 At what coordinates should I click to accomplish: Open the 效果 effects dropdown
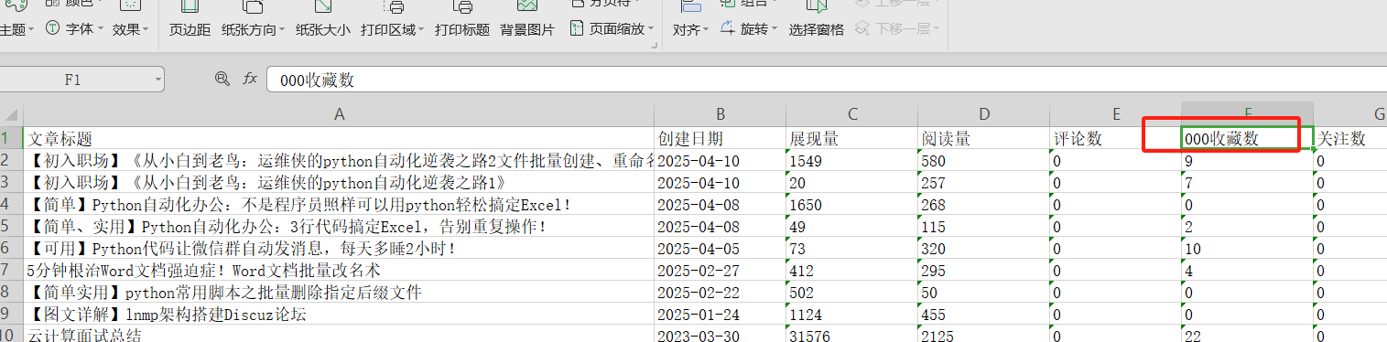(131, 29)
